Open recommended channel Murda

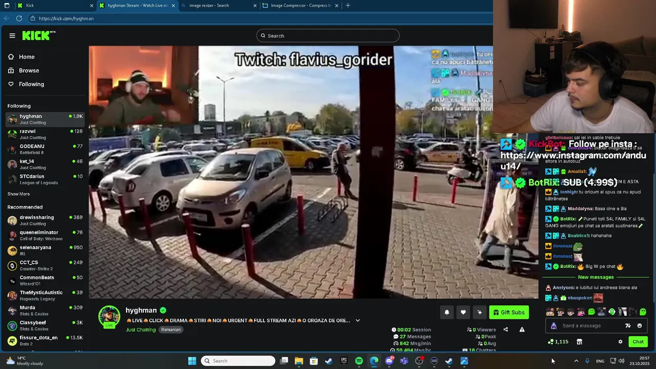pyautogui.click(x=45, y=311)
